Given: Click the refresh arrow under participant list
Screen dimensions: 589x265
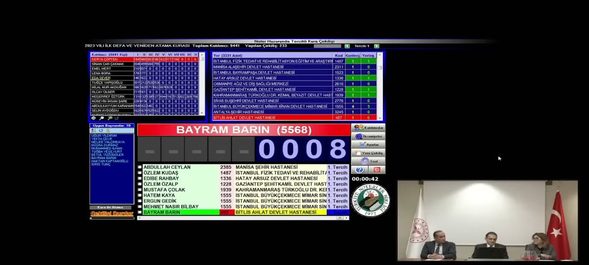Looking at the screenshot, I should point(117,118).
